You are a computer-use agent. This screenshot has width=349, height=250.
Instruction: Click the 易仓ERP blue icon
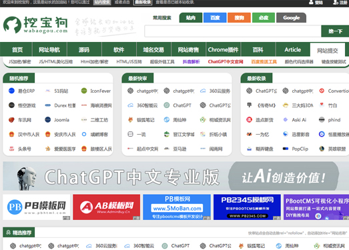11,91
